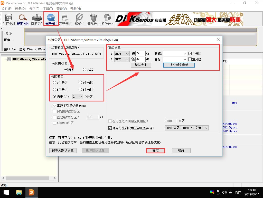The image size is (263, 198).
Task: Click the Save Changes (保存更改) toolbar icon
Action: (x=9, y=20)
